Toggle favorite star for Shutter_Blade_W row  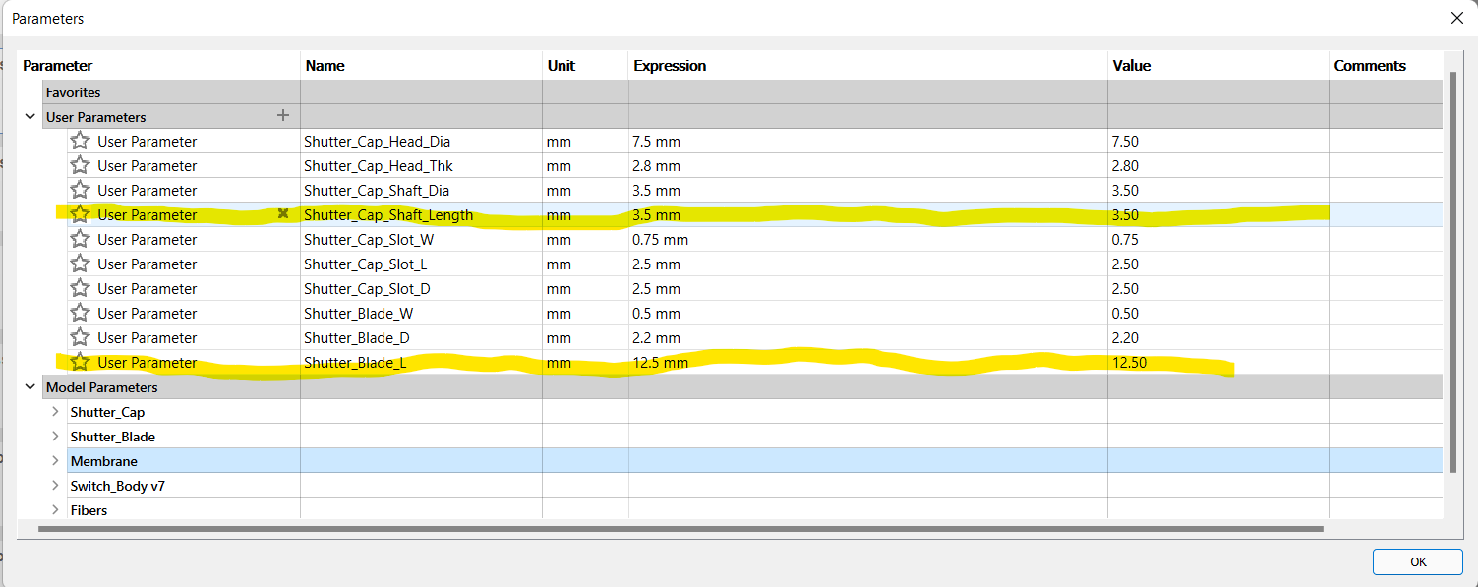click(80, 313)
